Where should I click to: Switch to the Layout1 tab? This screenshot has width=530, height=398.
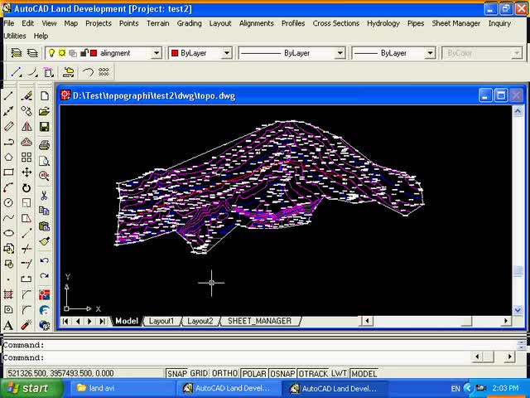click(161, 321)
